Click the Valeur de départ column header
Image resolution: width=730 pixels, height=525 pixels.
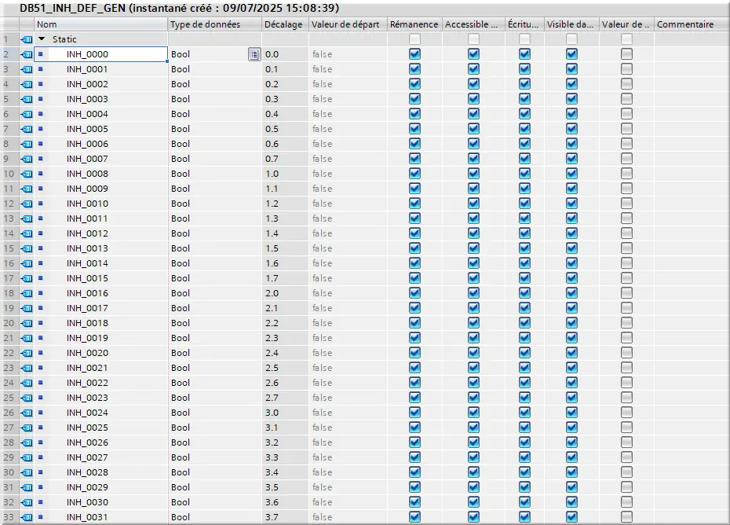point(348,24)
